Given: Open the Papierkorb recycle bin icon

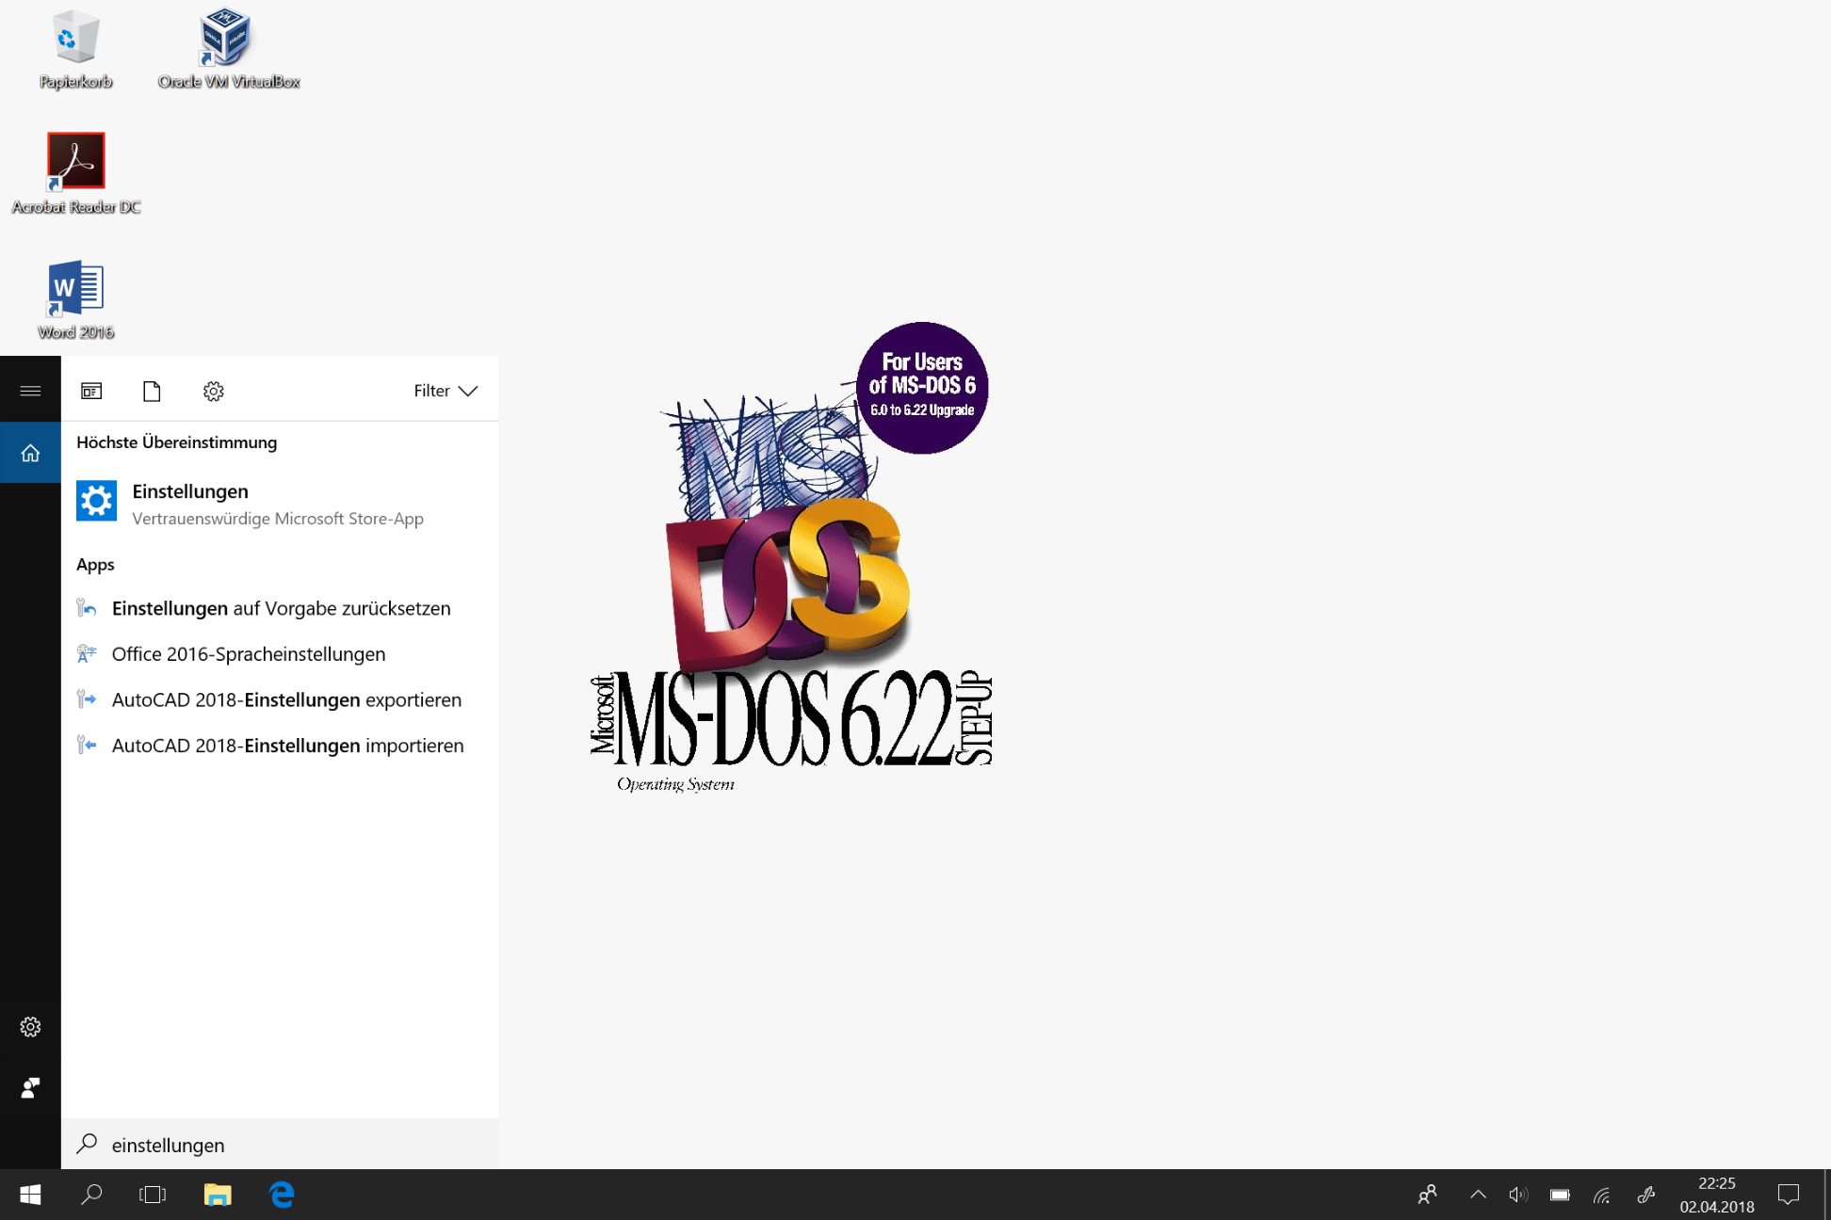Looking at the screenshot, I should coord(75,49).
